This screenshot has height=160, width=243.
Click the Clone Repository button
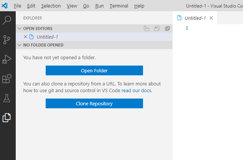(x=94, y=103)
